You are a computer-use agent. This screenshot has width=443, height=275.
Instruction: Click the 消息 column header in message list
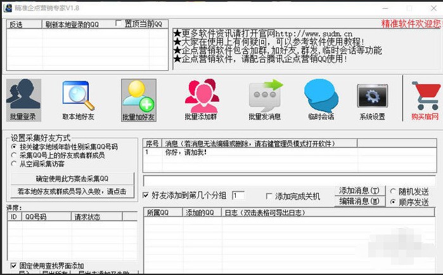tap(259, 144)
